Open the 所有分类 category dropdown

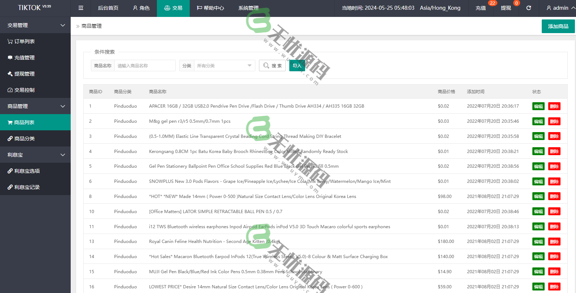pyautogui.click(x=224, y=66)
